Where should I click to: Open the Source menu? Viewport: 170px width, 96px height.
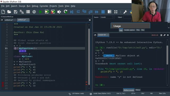point(22,6)
